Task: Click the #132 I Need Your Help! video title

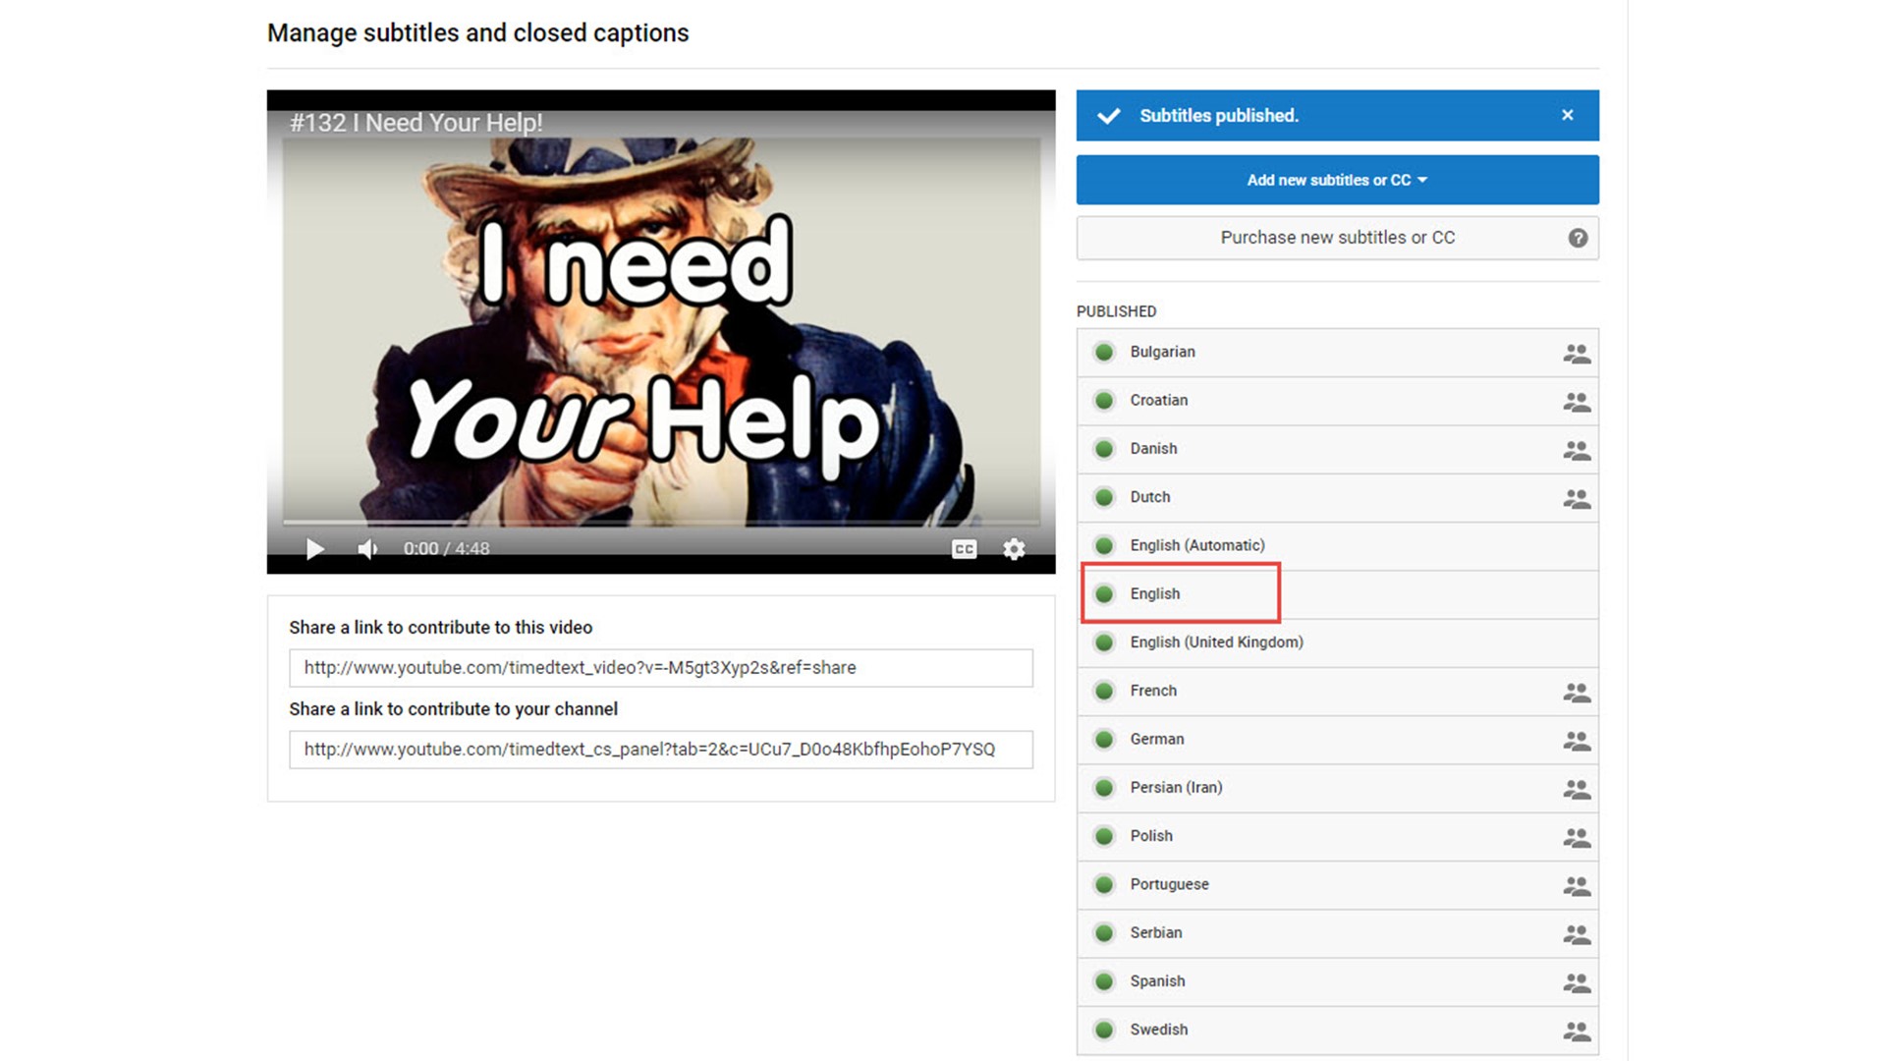Action: coord(416,123)
